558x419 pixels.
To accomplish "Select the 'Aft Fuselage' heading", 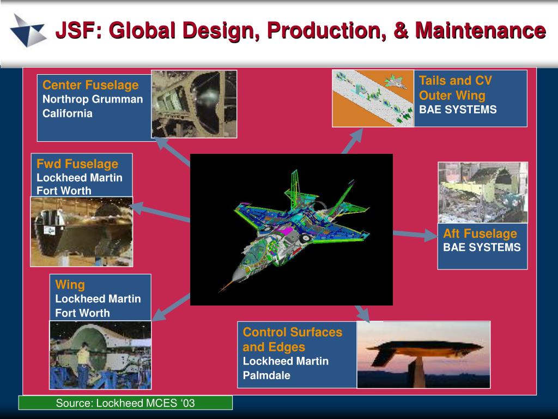I will [480, 234].
